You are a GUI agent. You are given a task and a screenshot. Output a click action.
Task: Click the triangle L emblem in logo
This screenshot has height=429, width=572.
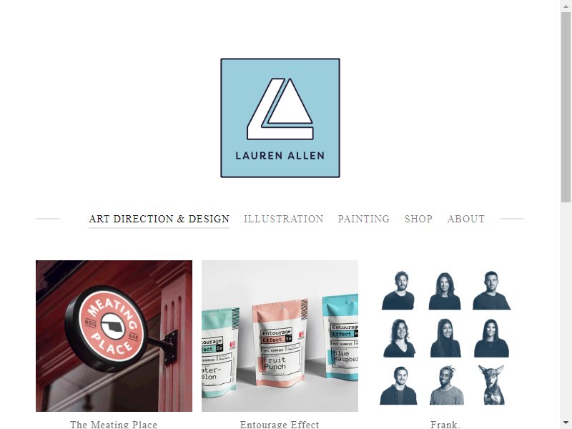(x=280, y=109)
